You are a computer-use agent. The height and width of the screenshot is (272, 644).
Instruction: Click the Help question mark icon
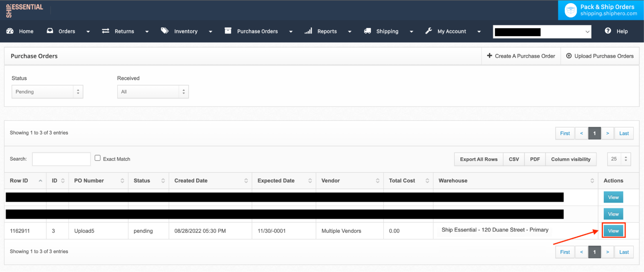pos(608,31)
